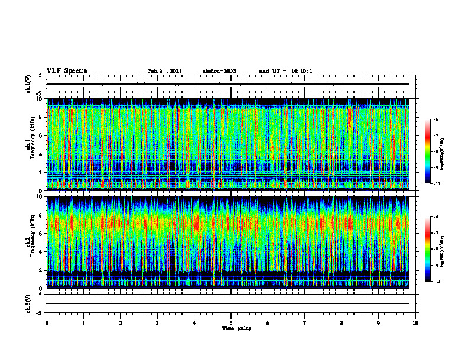The image size is (468, 362).
Task: Click the ch.2 color scale bar
Action: click(x=427, y=249)
